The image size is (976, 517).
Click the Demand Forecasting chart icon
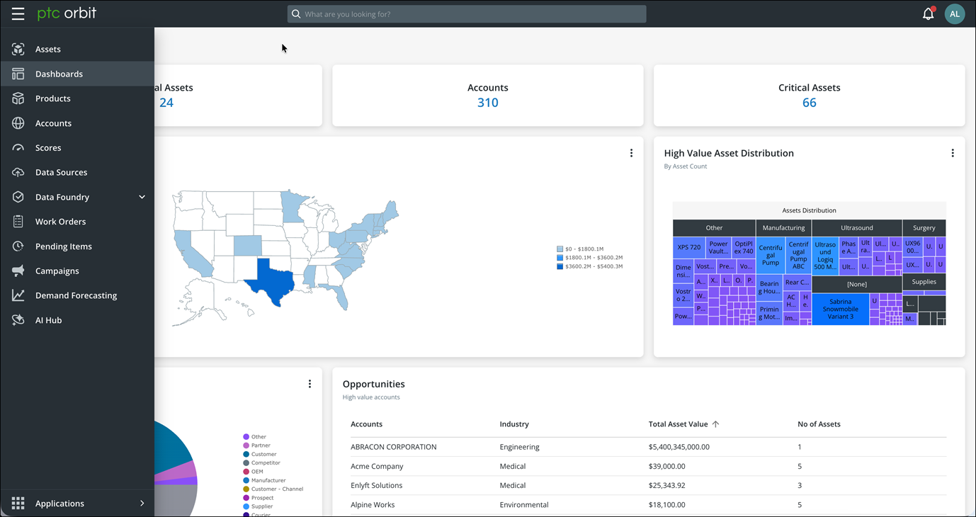pos(18,295)
